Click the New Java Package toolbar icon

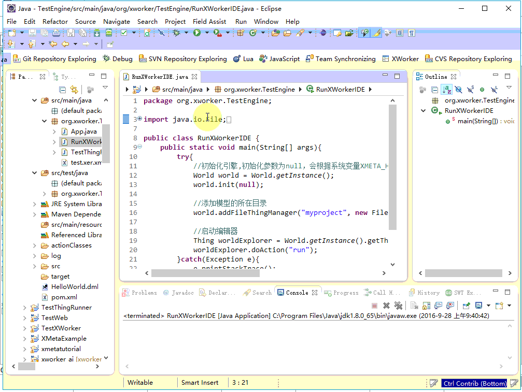pos(241,33)
